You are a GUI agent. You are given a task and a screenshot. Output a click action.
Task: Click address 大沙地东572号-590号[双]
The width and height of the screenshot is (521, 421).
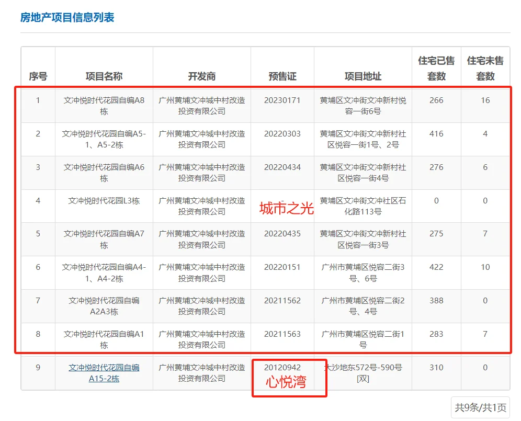(x=363, y=373)
